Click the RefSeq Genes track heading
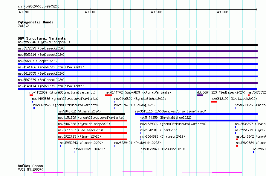266x176 pixels. [x=30, y=166]
